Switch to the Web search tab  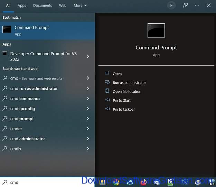(x=63, y=6)
